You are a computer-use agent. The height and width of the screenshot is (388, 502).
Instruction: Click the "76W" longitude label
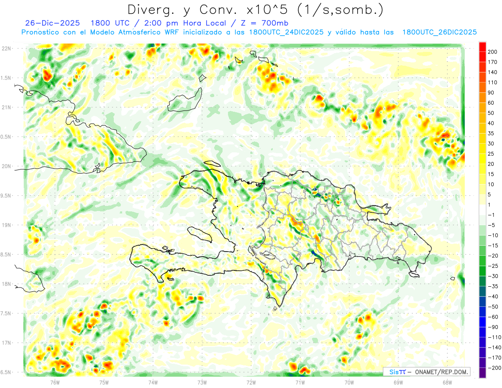tap(55, 383)
